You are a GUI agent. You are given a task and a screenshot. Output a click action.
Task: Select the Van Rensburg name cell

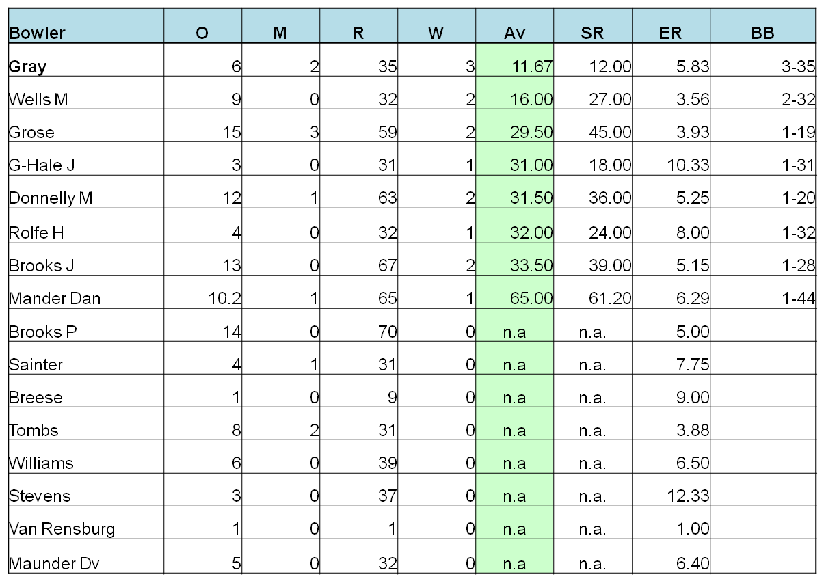pos(85,528)
